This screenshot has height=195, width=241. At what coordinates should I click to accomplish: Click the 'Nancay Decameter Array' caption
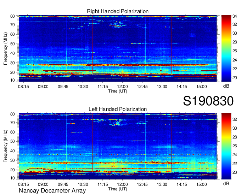point(52,191)
